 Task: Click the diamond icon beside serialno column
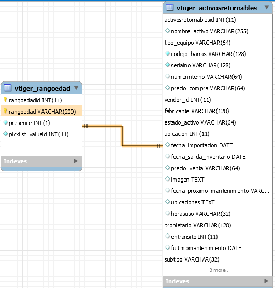tap(167, 65)
